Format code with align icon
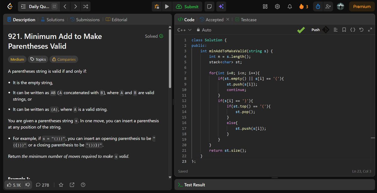The height and width of the screenshot is (193, 377). (335, 30)
